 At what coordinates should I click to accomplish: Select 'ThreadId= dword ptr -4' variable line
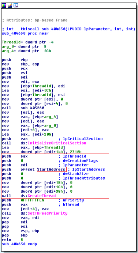[x=27, y=42]
